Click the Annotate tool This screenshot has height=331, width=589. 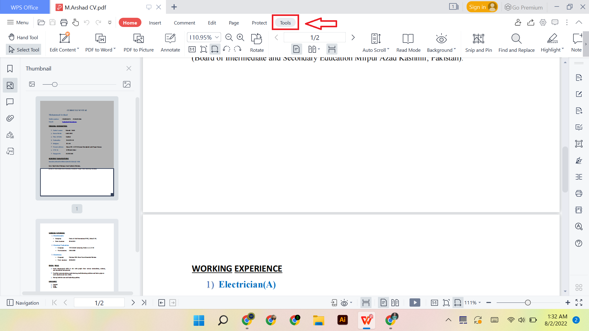pyautogui.click(x=170, y=42)
